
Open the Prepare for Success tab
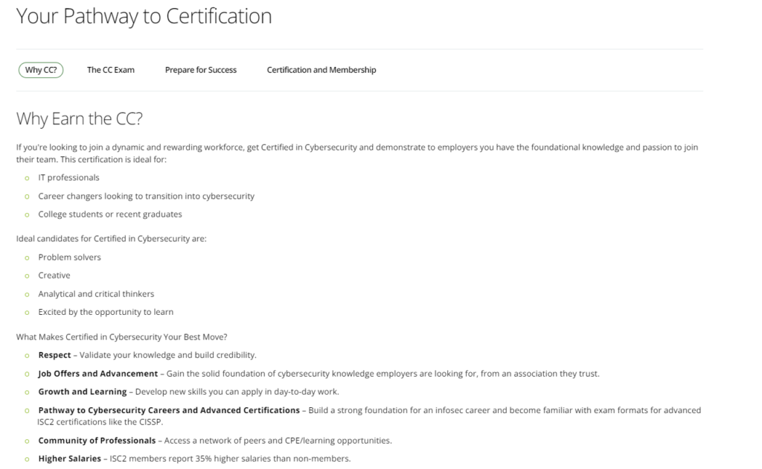coord(201,70)
